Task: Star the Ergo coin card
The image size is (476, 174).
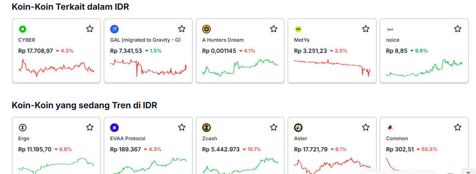Action: 90,127
